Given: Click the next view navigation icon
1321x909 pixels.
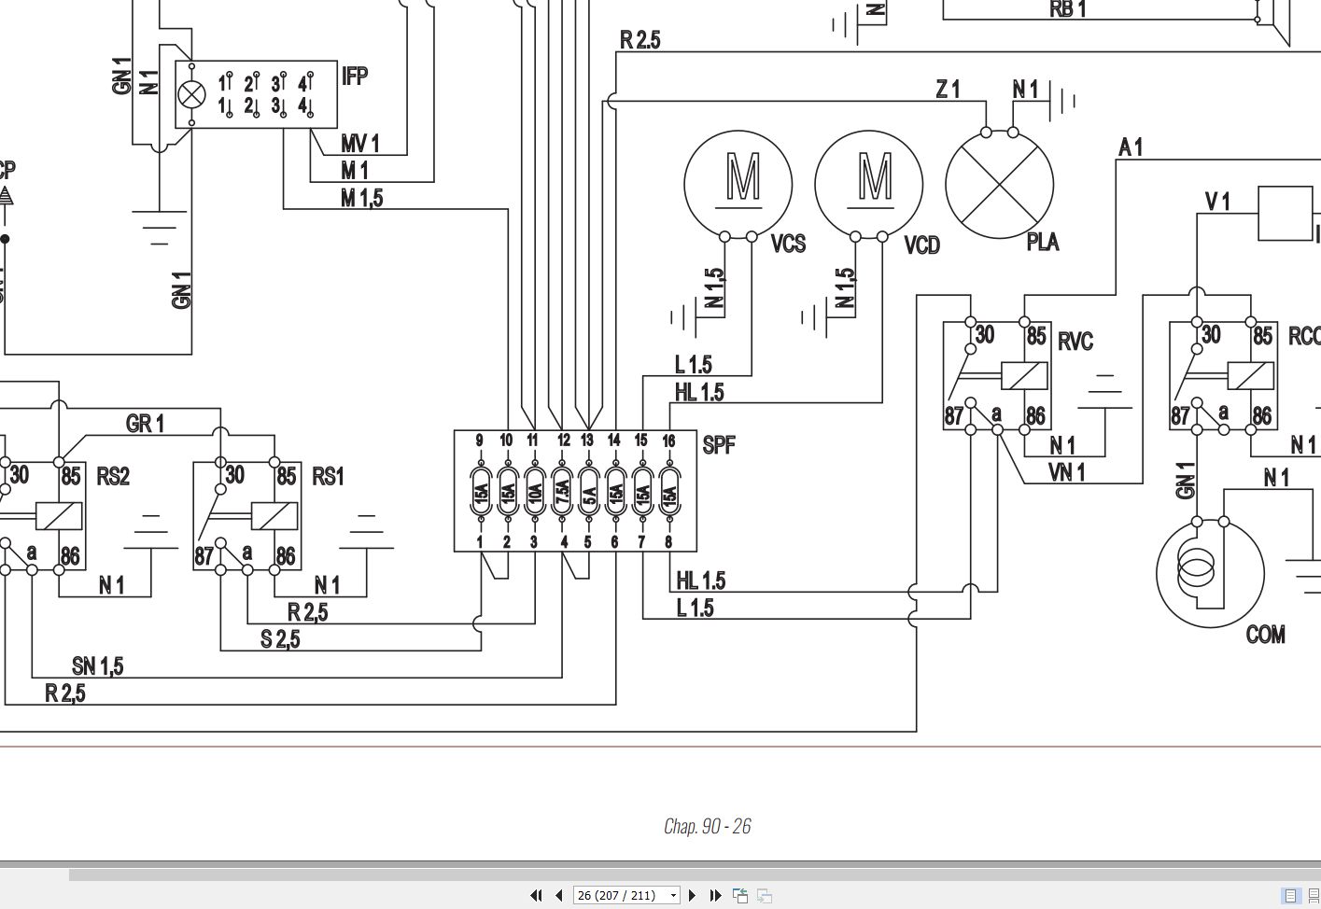Looking at the screenshot, I should coord(764,895).
